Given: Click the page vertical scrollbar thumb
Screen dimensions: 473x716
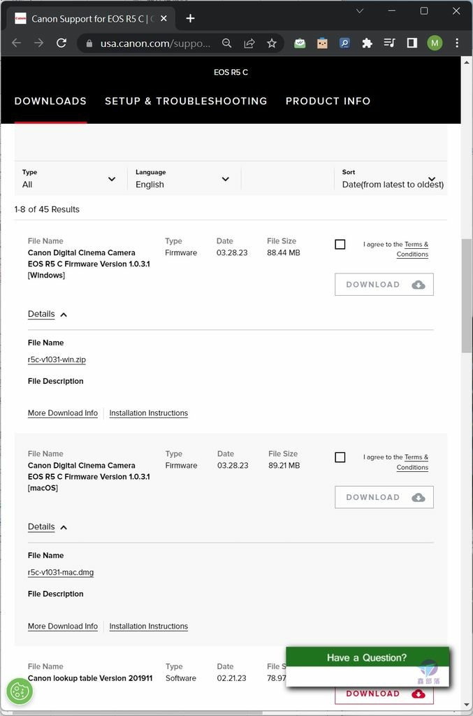Looking at the screenshot, I should pyautogui.click(x=466, y=295).
